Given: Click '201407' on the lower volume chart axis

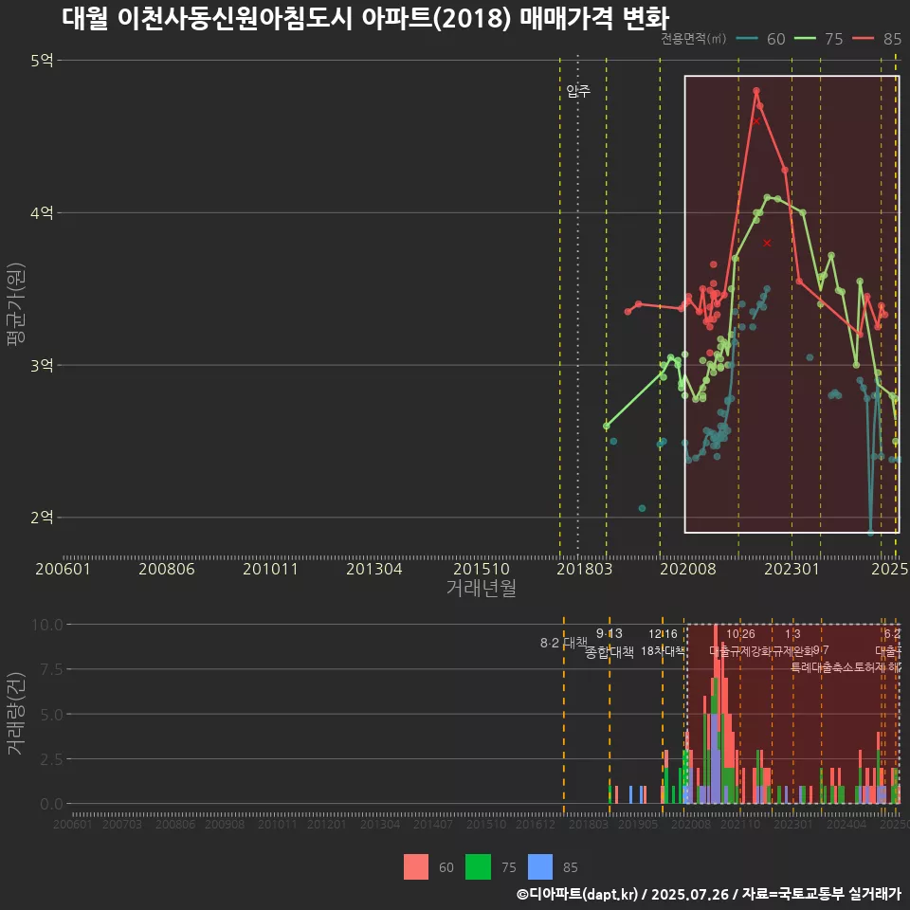Looking at the screenshot, I should coord(433,824).
